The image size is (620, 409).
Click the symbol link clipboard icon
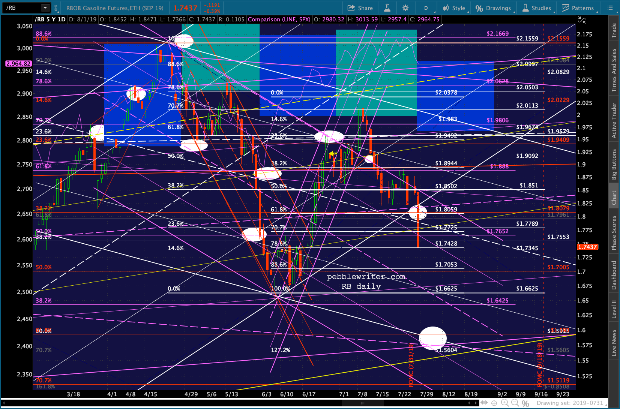pos(56,8)
